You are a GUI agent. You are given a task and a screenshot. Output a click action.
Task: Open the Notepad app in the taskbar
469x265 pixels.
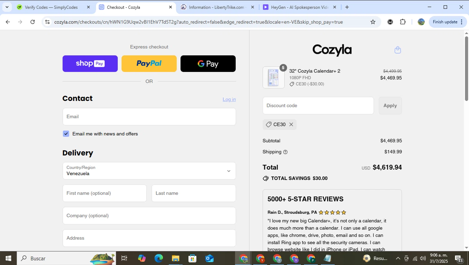tap(327, 258)
